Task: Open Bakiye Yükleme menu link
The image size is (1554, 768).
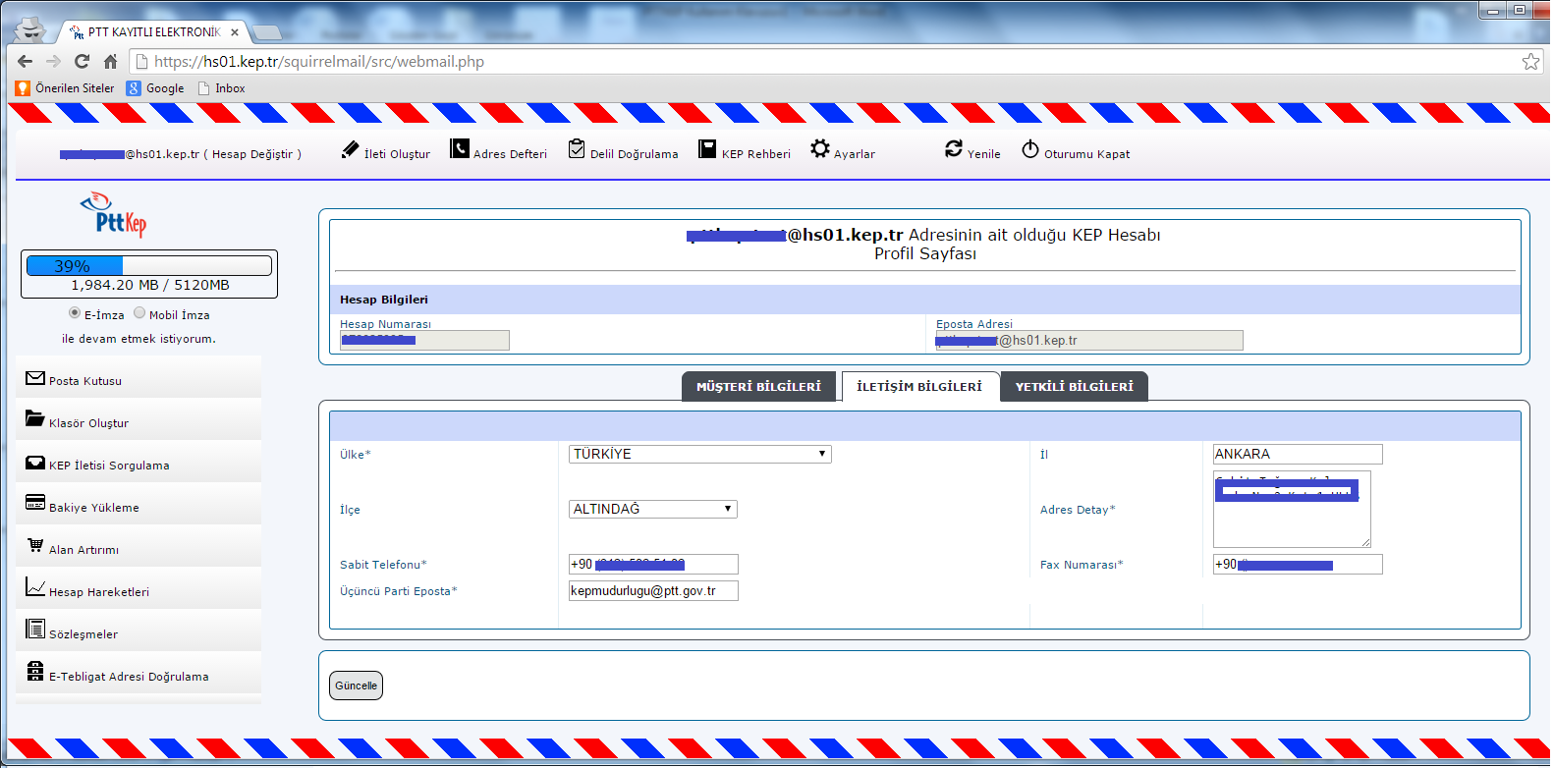Action: point(94,508)
